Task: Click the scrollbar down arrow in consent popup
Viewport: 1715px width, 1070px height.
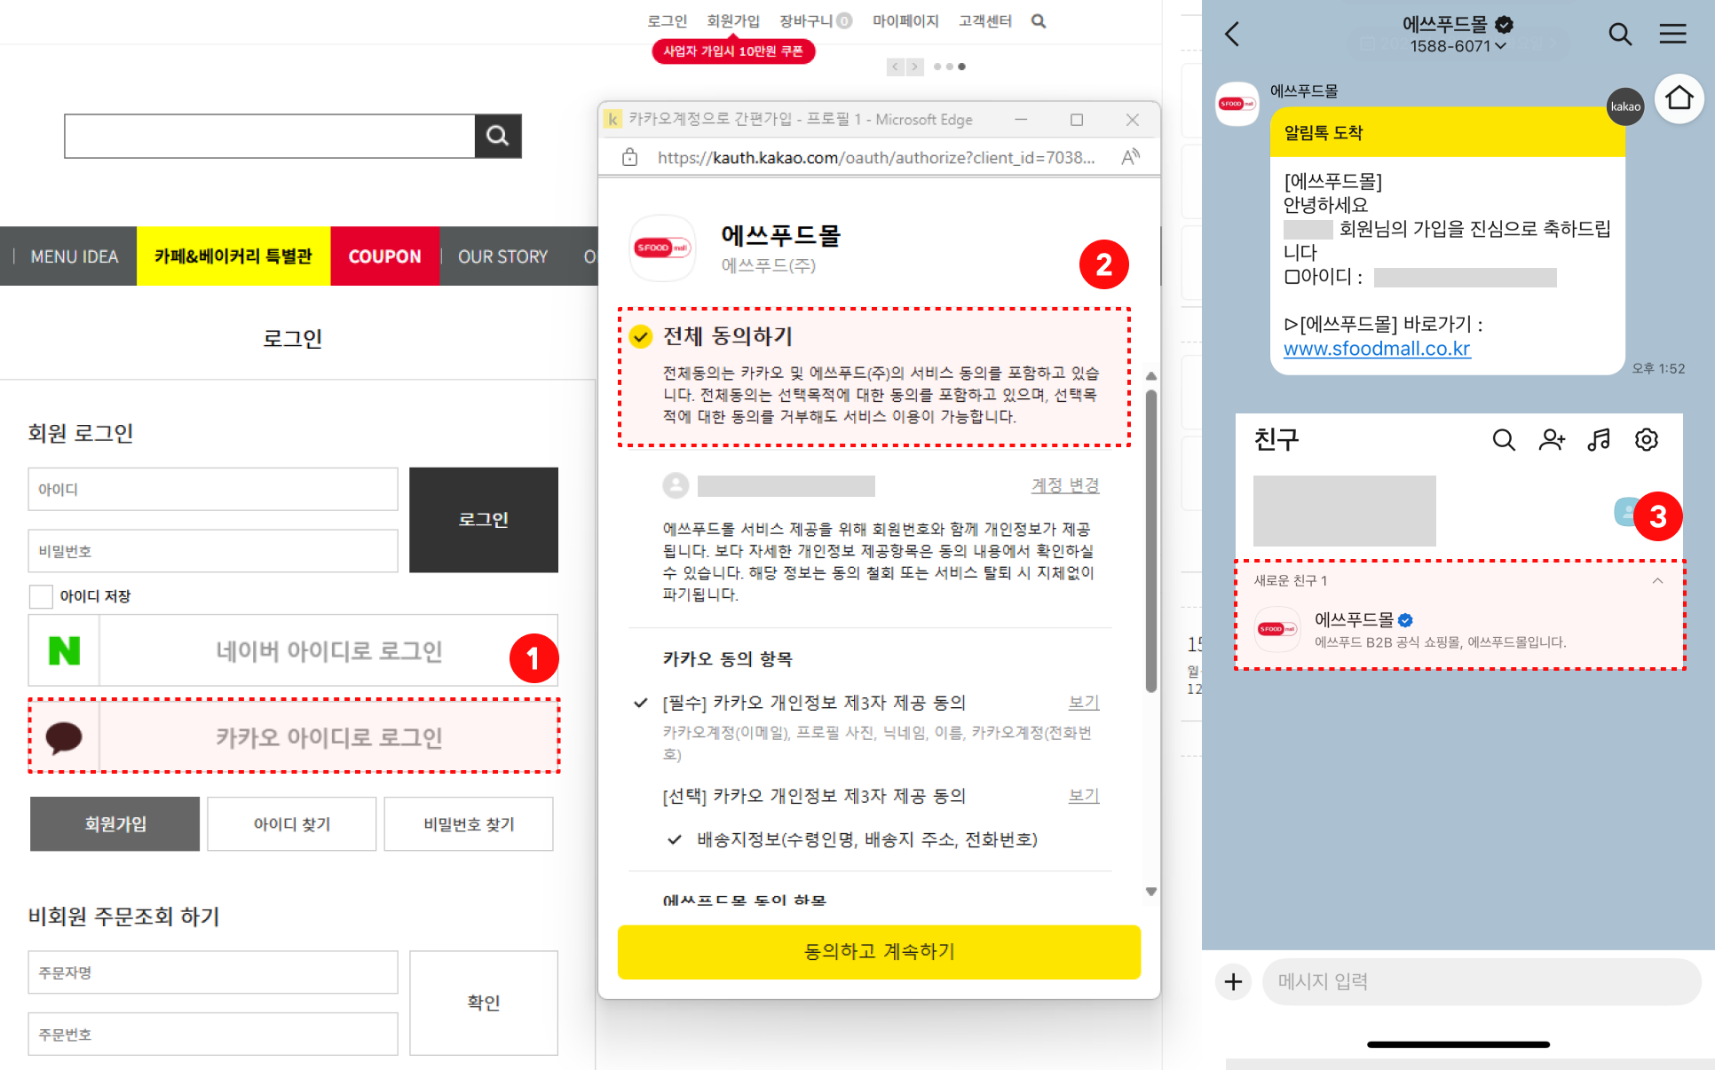Action: (1151, 892)
